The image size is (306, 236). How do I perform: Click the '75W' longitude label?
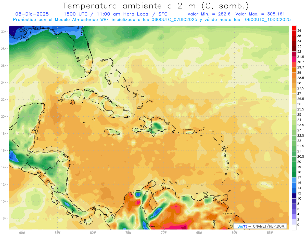coord(128,233)
